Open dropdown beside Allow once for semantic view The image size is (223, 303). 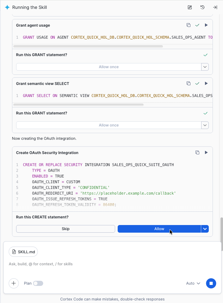[205, 125]
